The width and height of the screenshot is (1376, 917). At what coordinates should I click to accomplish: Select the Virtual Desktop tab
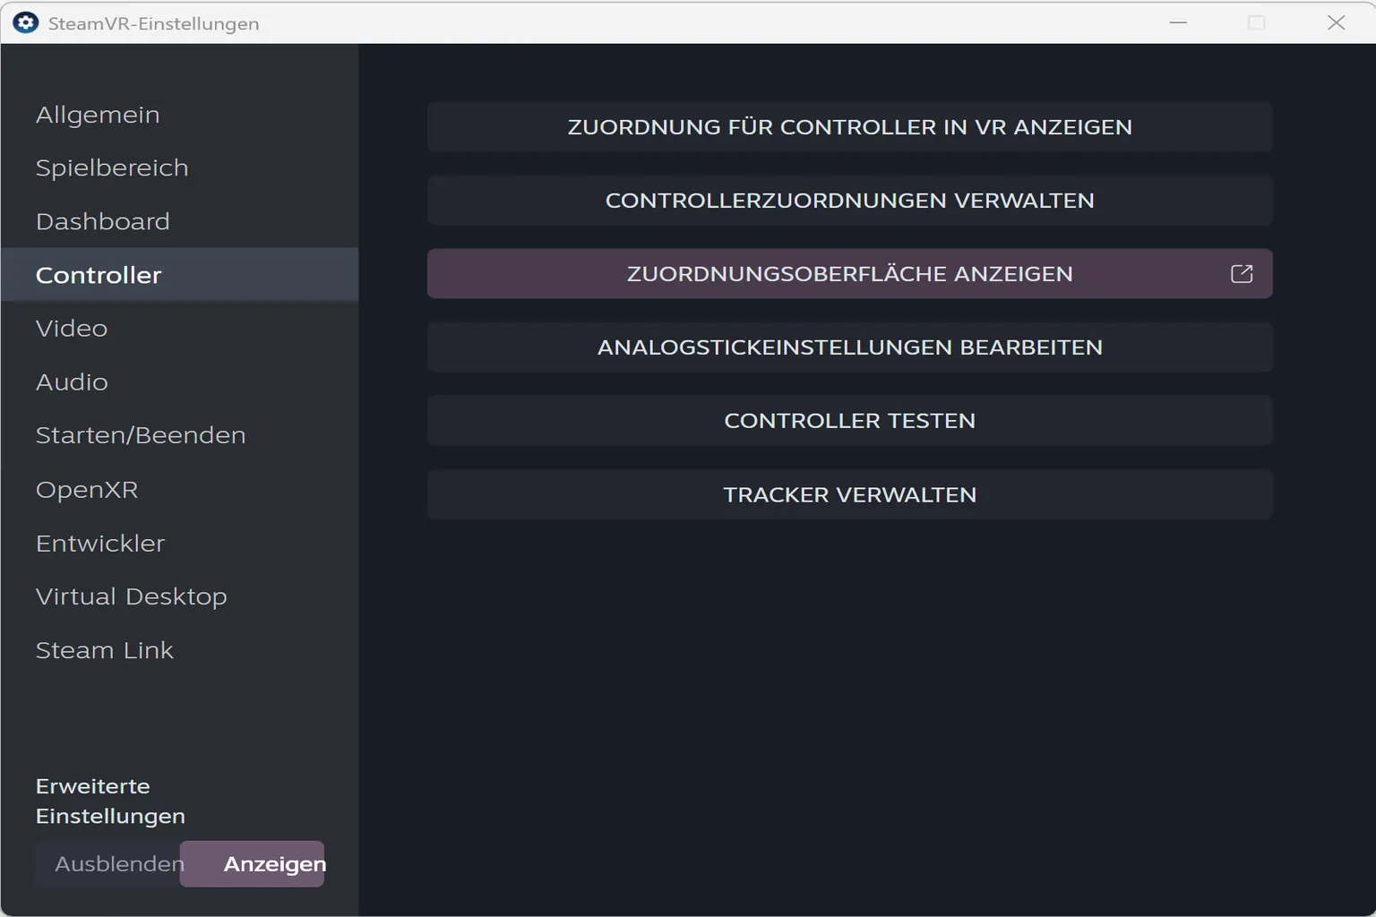coord(179,596)
